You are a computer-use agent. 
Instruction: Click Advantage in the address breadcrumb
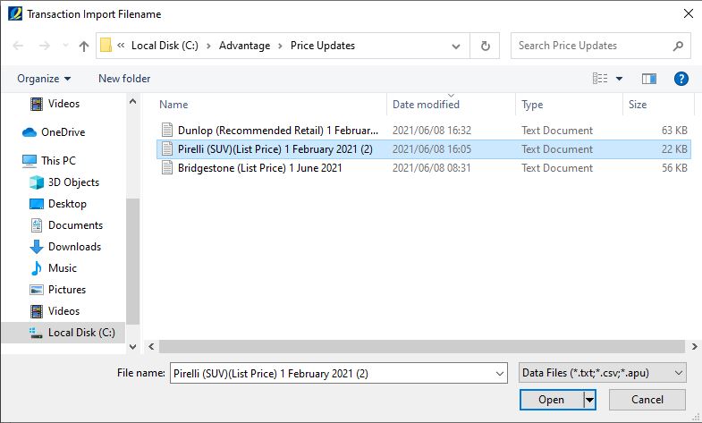[244, 46]
